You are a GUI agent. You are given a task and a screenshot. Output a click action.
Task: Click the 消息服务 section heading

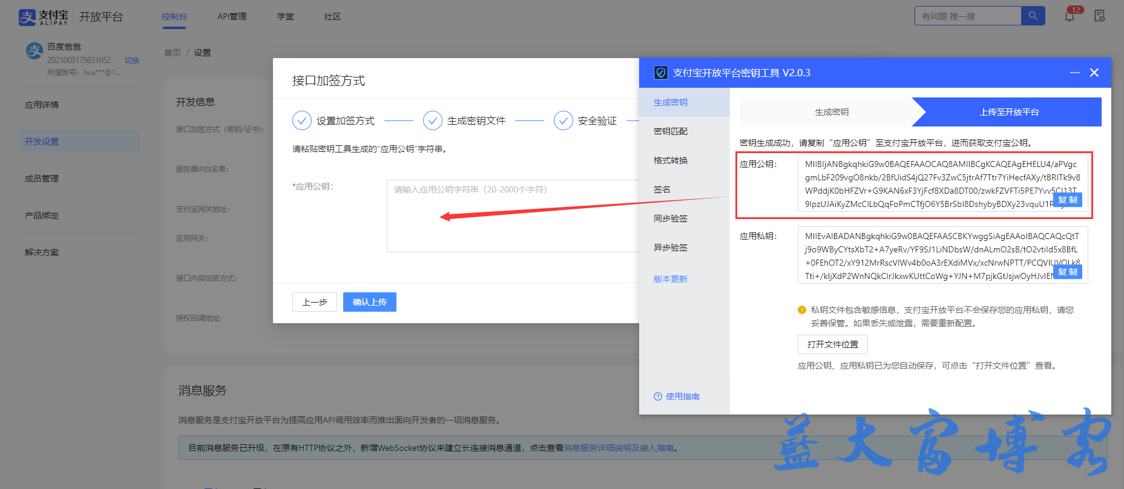pyautogui.click(x=202, y=390)
